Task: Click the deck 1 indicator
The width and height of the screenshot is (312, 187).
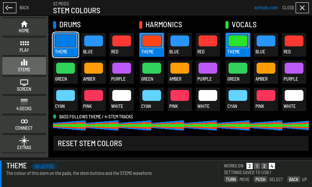Action: click(x=257, y=166)
